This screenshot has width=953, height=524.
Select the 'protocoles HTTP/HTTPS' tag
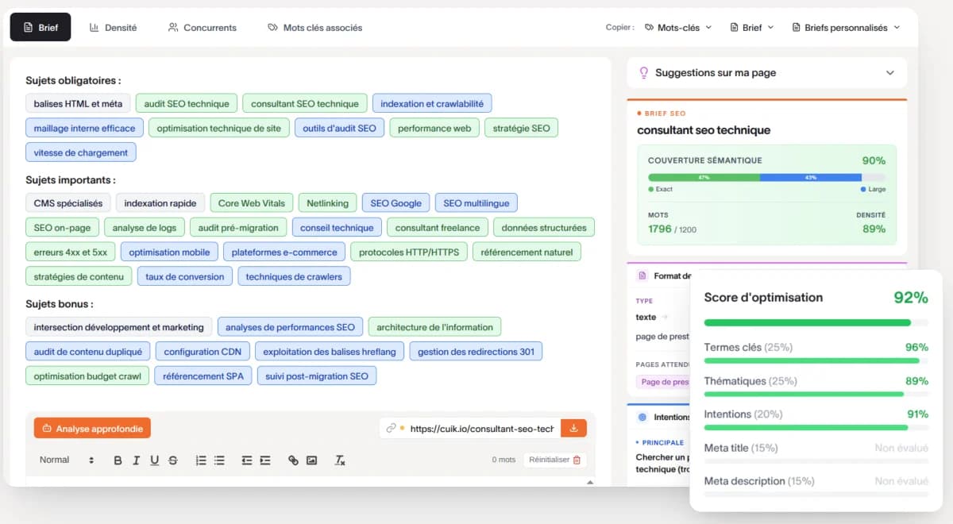pyautogui.click(x=409, y=252)
